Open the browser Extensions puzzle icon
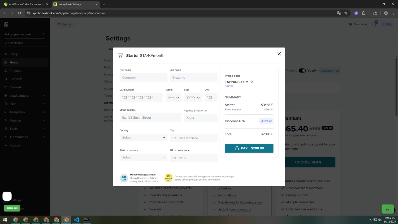Screen dimensions: 398x224 click(x=364, y=13)
